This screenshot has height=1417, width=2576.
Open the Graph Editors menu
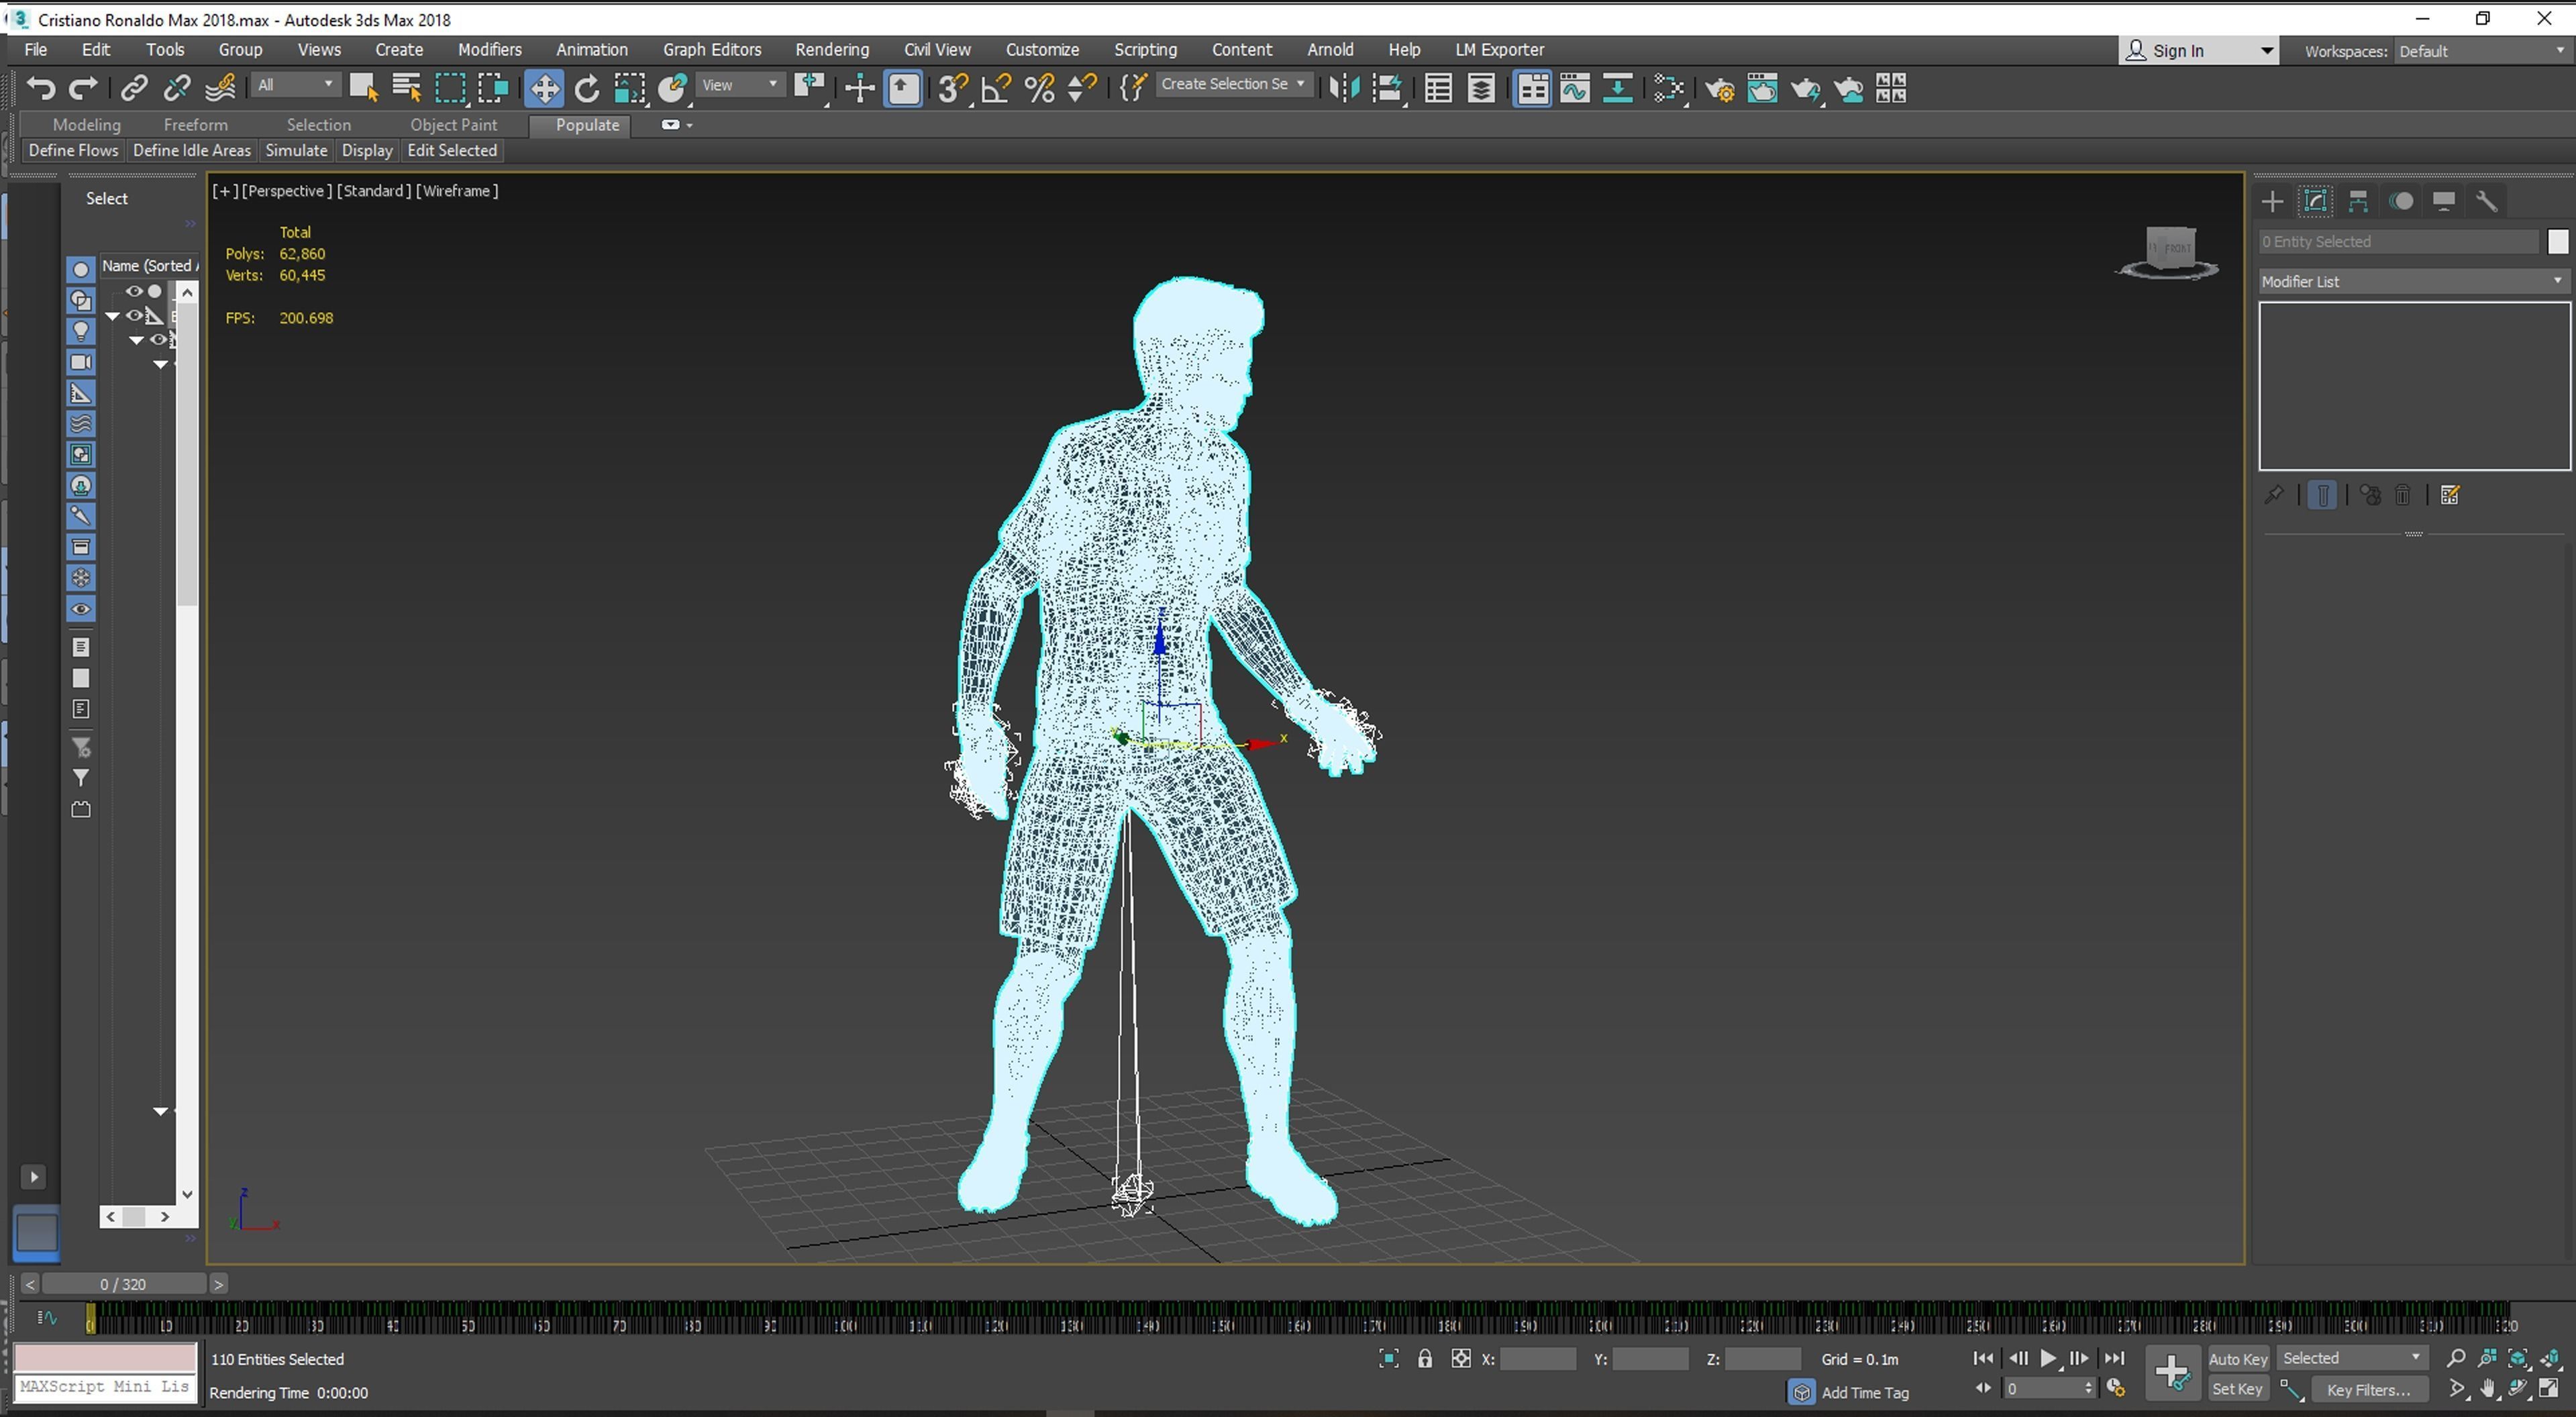[x=711, y=49]
